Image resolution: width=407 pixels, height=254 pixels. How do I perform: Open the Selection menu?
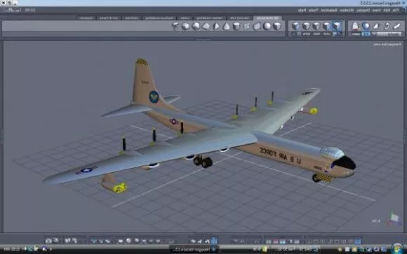point(328,10)
